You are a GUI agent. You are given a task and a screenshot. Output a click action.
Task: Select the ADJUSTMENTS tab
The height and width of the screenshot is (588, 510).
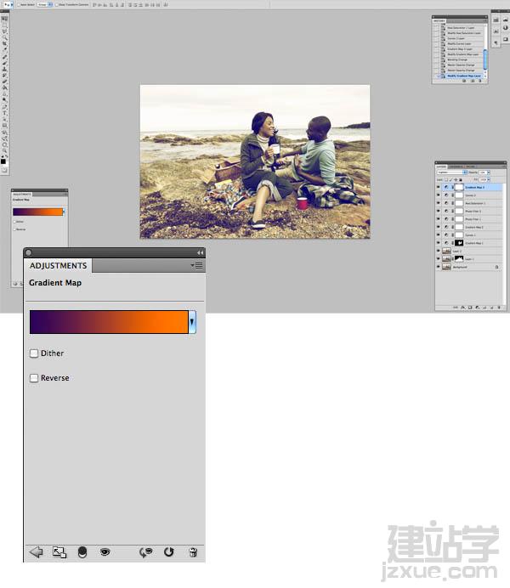58,265
